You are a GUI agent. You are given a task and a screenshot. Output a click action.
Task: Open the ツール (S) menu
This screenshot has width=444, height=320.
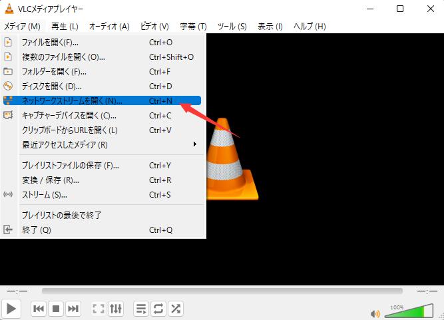232,27
